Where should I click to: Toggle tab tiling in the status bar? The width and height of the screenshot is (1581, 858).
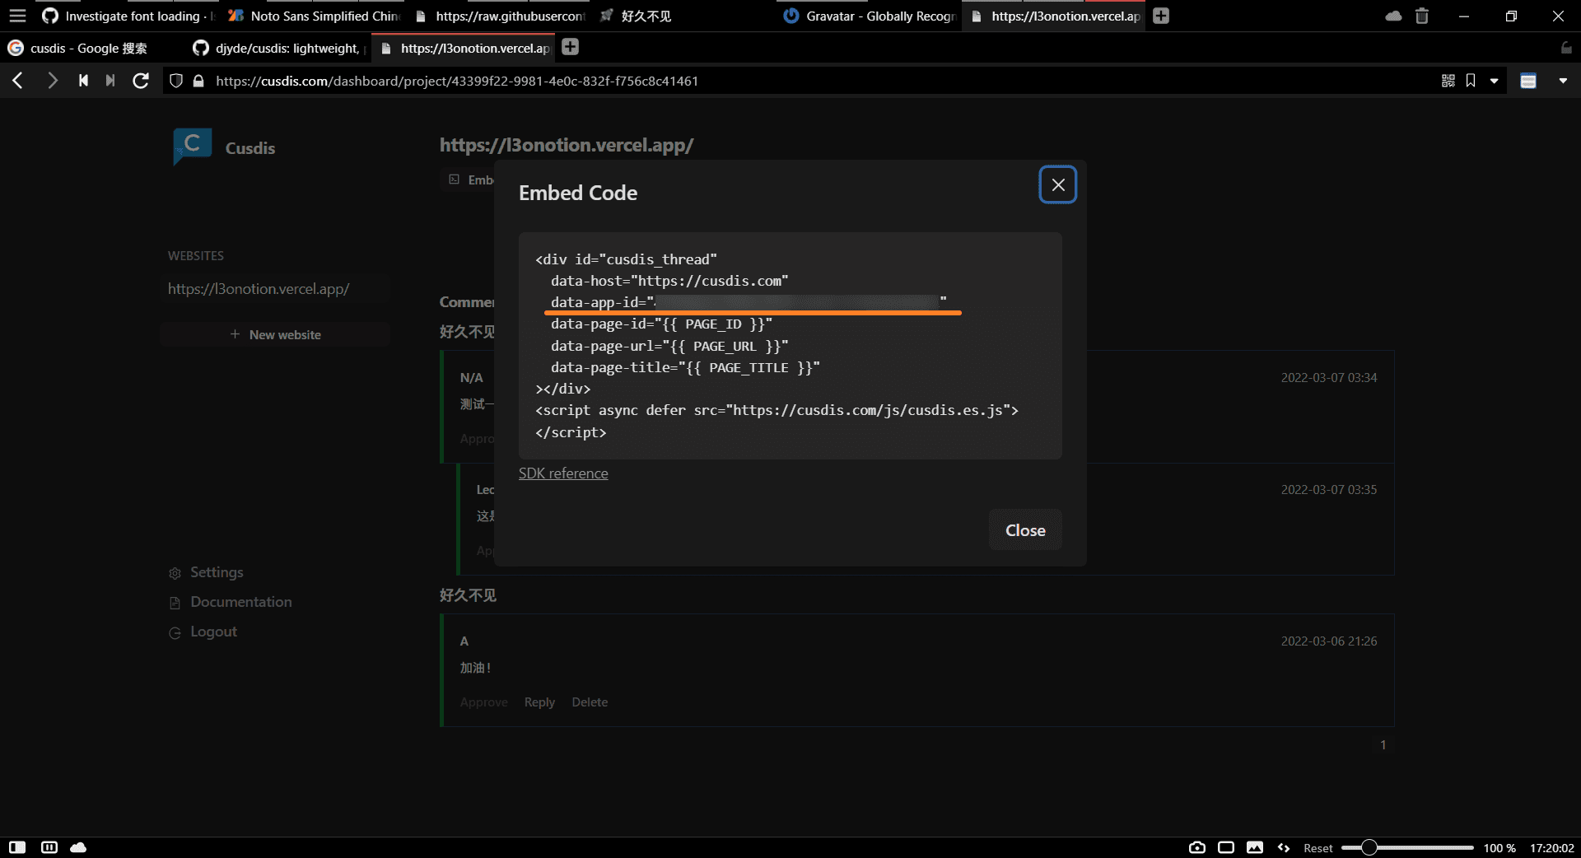coord(49,847)
